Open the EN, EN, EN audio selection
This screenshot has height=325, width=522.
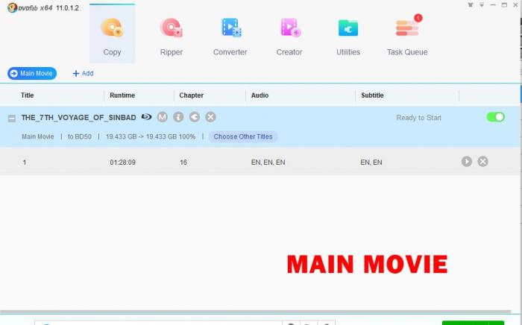pyautogui.click(x=268, y=162)
